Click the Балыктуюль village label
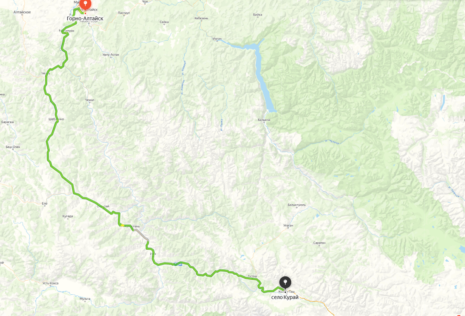The image size is (465, 316). (x=297, y=204)
